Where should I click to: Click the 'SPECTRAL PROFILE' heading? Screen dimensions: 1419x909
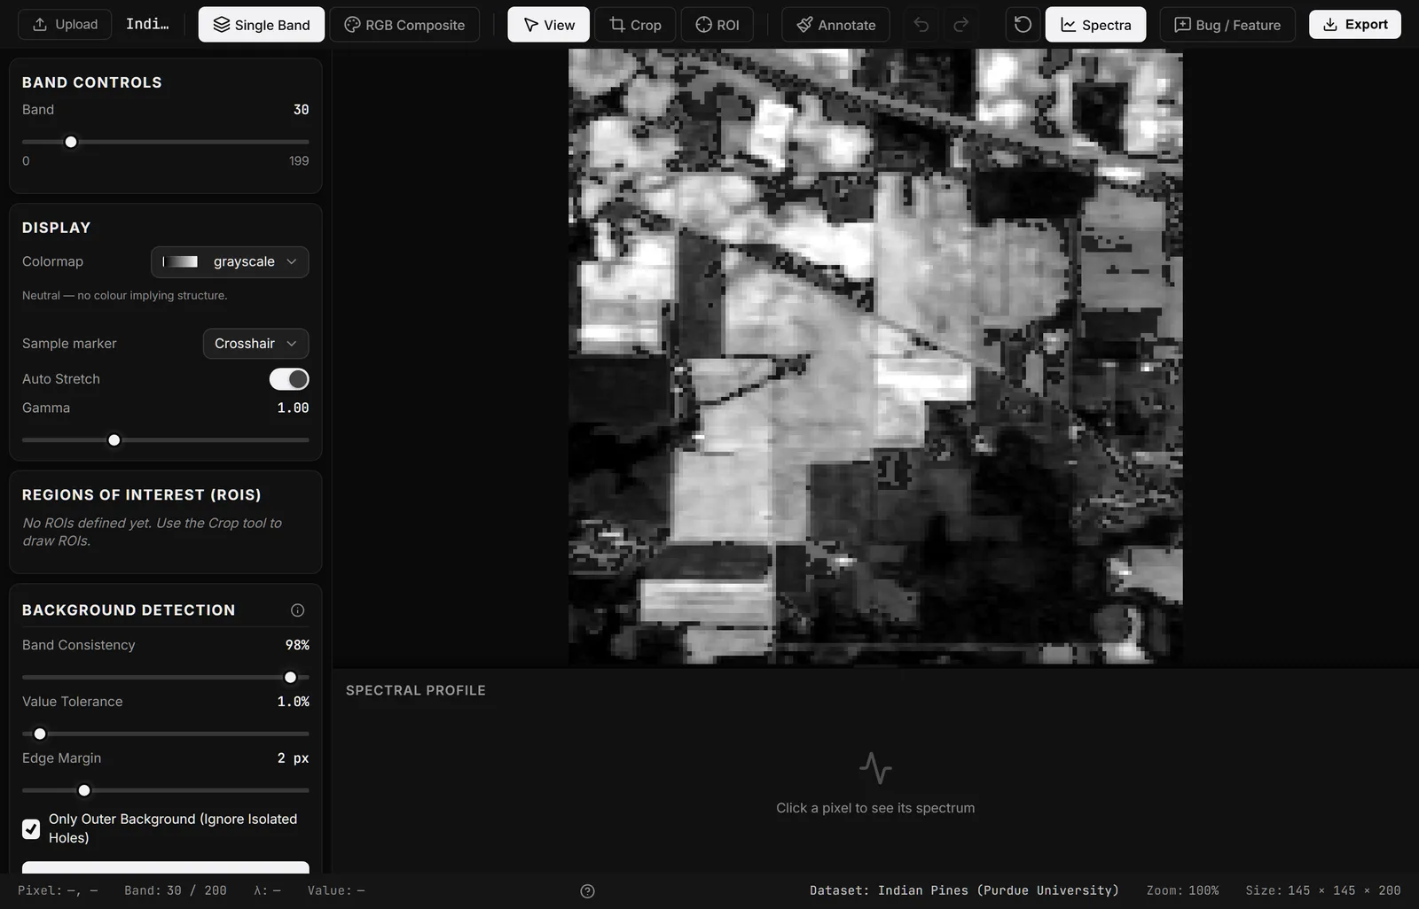pos(416,690)
